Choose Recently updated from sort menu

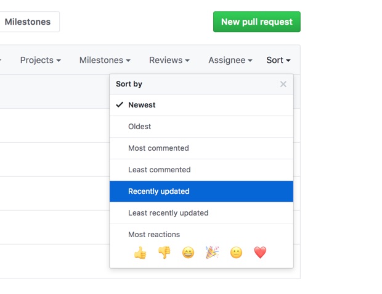201,191
